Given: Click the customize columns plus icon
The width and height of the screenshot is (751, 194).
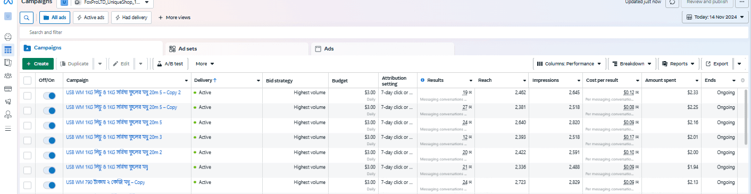Looking at the screenshot, I should pyautogui.click(x=742, y=80).
